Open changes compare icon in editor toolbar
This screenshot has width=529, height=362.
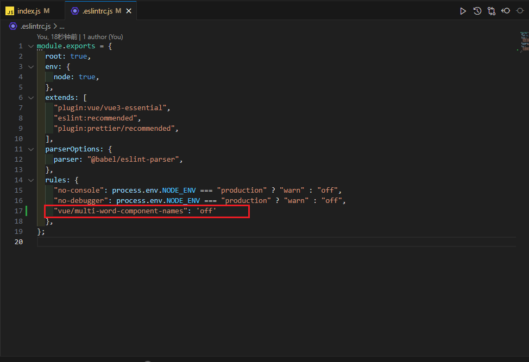(x=492, y=11)
